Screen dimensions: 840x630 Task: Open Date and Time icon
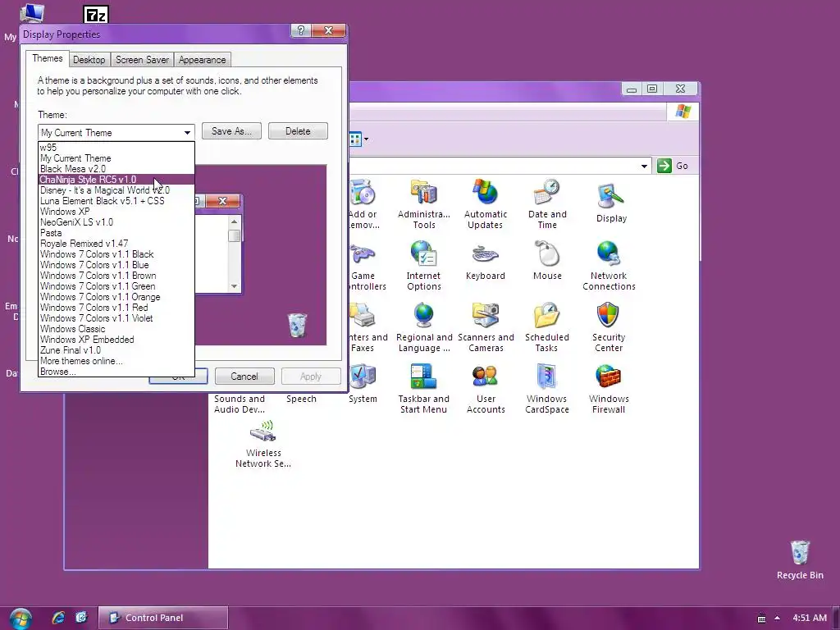coord(547,204)
